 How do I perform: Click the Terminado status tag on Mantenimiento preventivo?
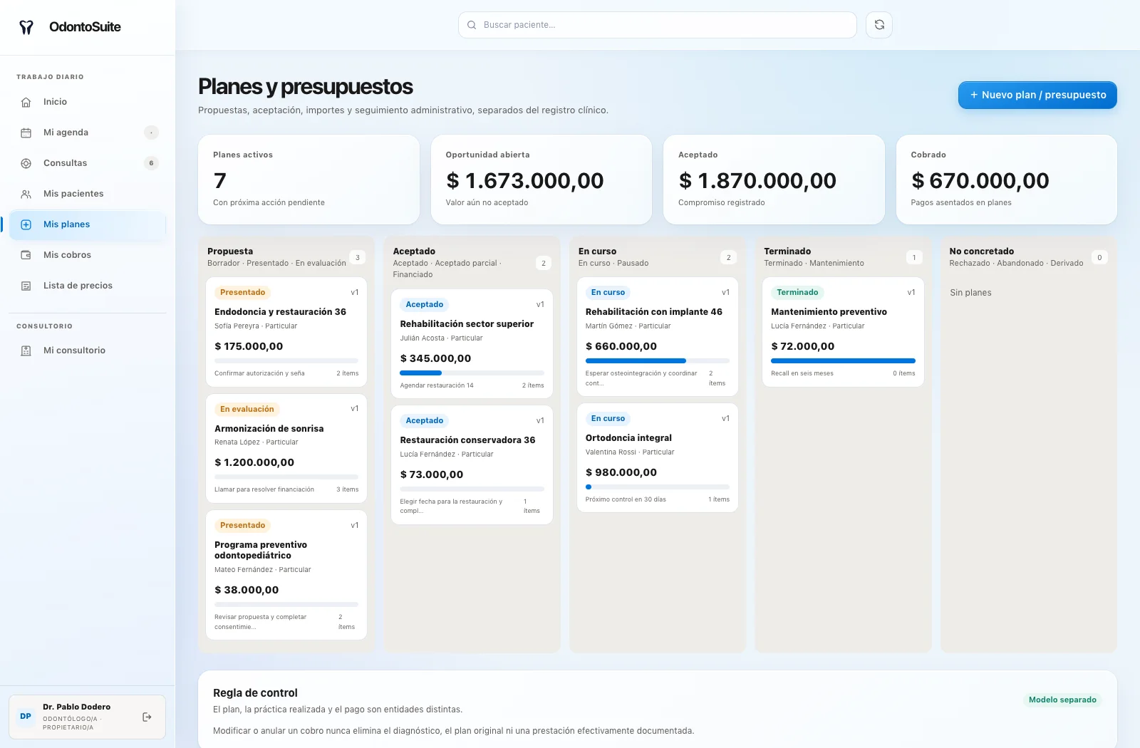(x=797, y=293)
